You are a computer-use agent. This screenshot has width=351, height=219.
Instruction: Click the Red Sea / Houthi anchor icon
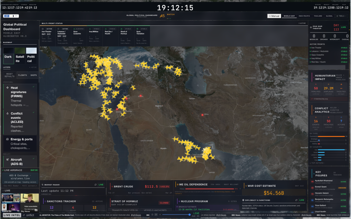point(106,29)
